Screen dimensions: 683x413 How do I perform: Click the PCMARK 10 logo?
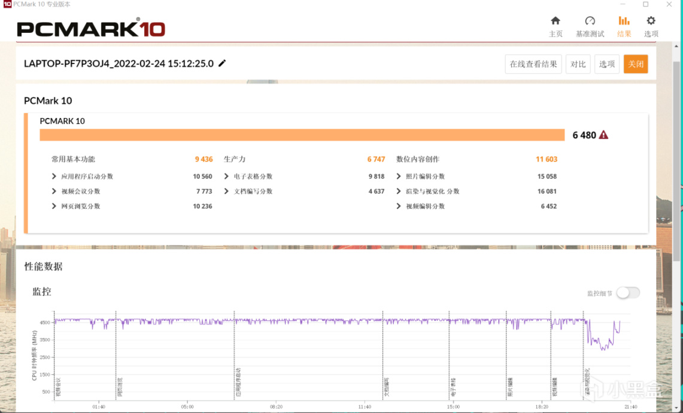(91, 29)
